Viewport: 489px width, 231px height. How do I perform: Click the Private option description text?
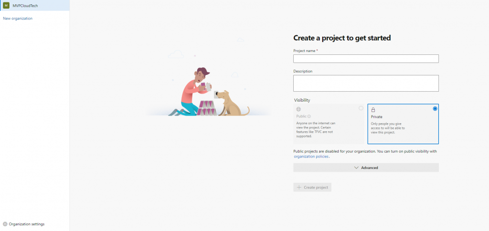[388, 128]
